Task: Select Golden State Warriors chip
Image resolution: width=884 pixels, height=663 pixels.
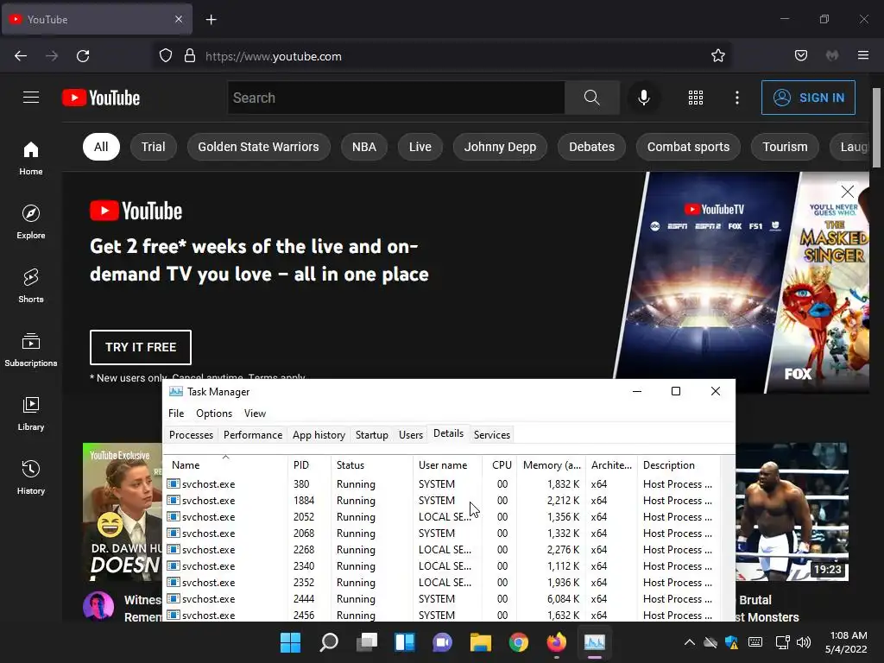Action: click(x=258, y=147)
